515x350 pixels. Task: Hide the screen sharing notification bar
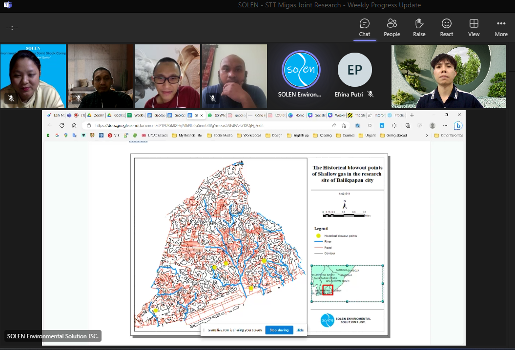(300, 330)
